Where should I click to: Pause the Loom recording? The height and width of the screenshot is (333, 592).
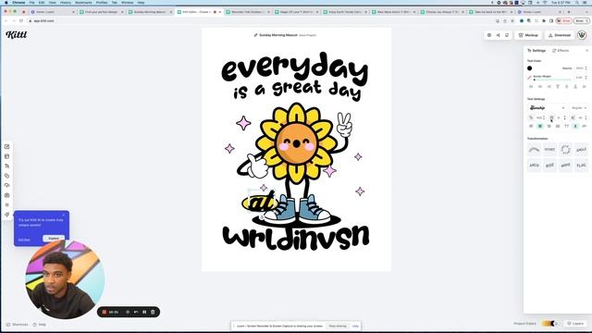click(x=144, y=313)
